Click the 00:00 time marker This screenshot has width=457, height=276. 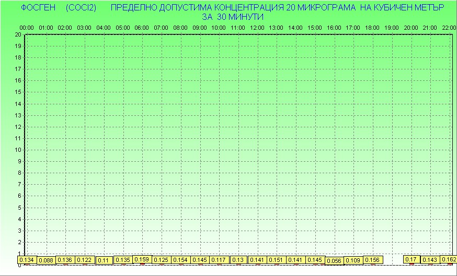click(27, 27)
